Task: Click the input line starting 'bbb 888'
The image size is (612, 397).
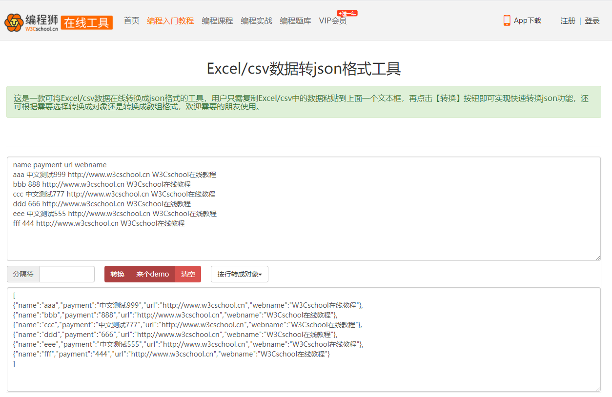Action: click(x=102, y=184)
